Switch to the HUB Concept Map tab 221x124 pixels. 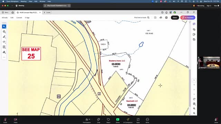[29, 12]
